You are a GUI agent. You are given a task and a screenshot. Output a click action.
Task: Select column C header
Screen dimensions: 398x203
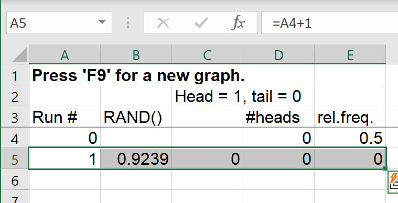[x=207, y=54]
